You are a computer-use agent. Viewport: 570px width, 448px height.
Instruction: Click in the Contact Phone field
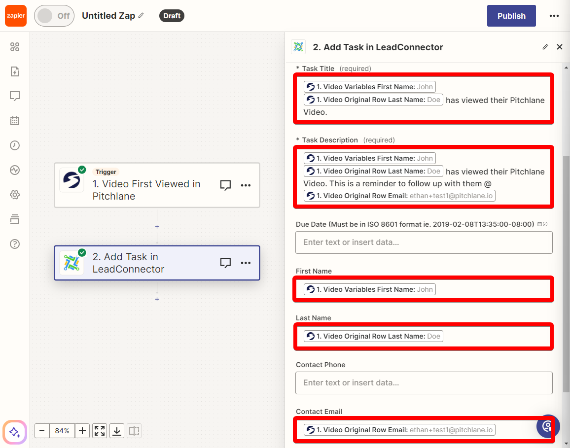tap(424, 383)
